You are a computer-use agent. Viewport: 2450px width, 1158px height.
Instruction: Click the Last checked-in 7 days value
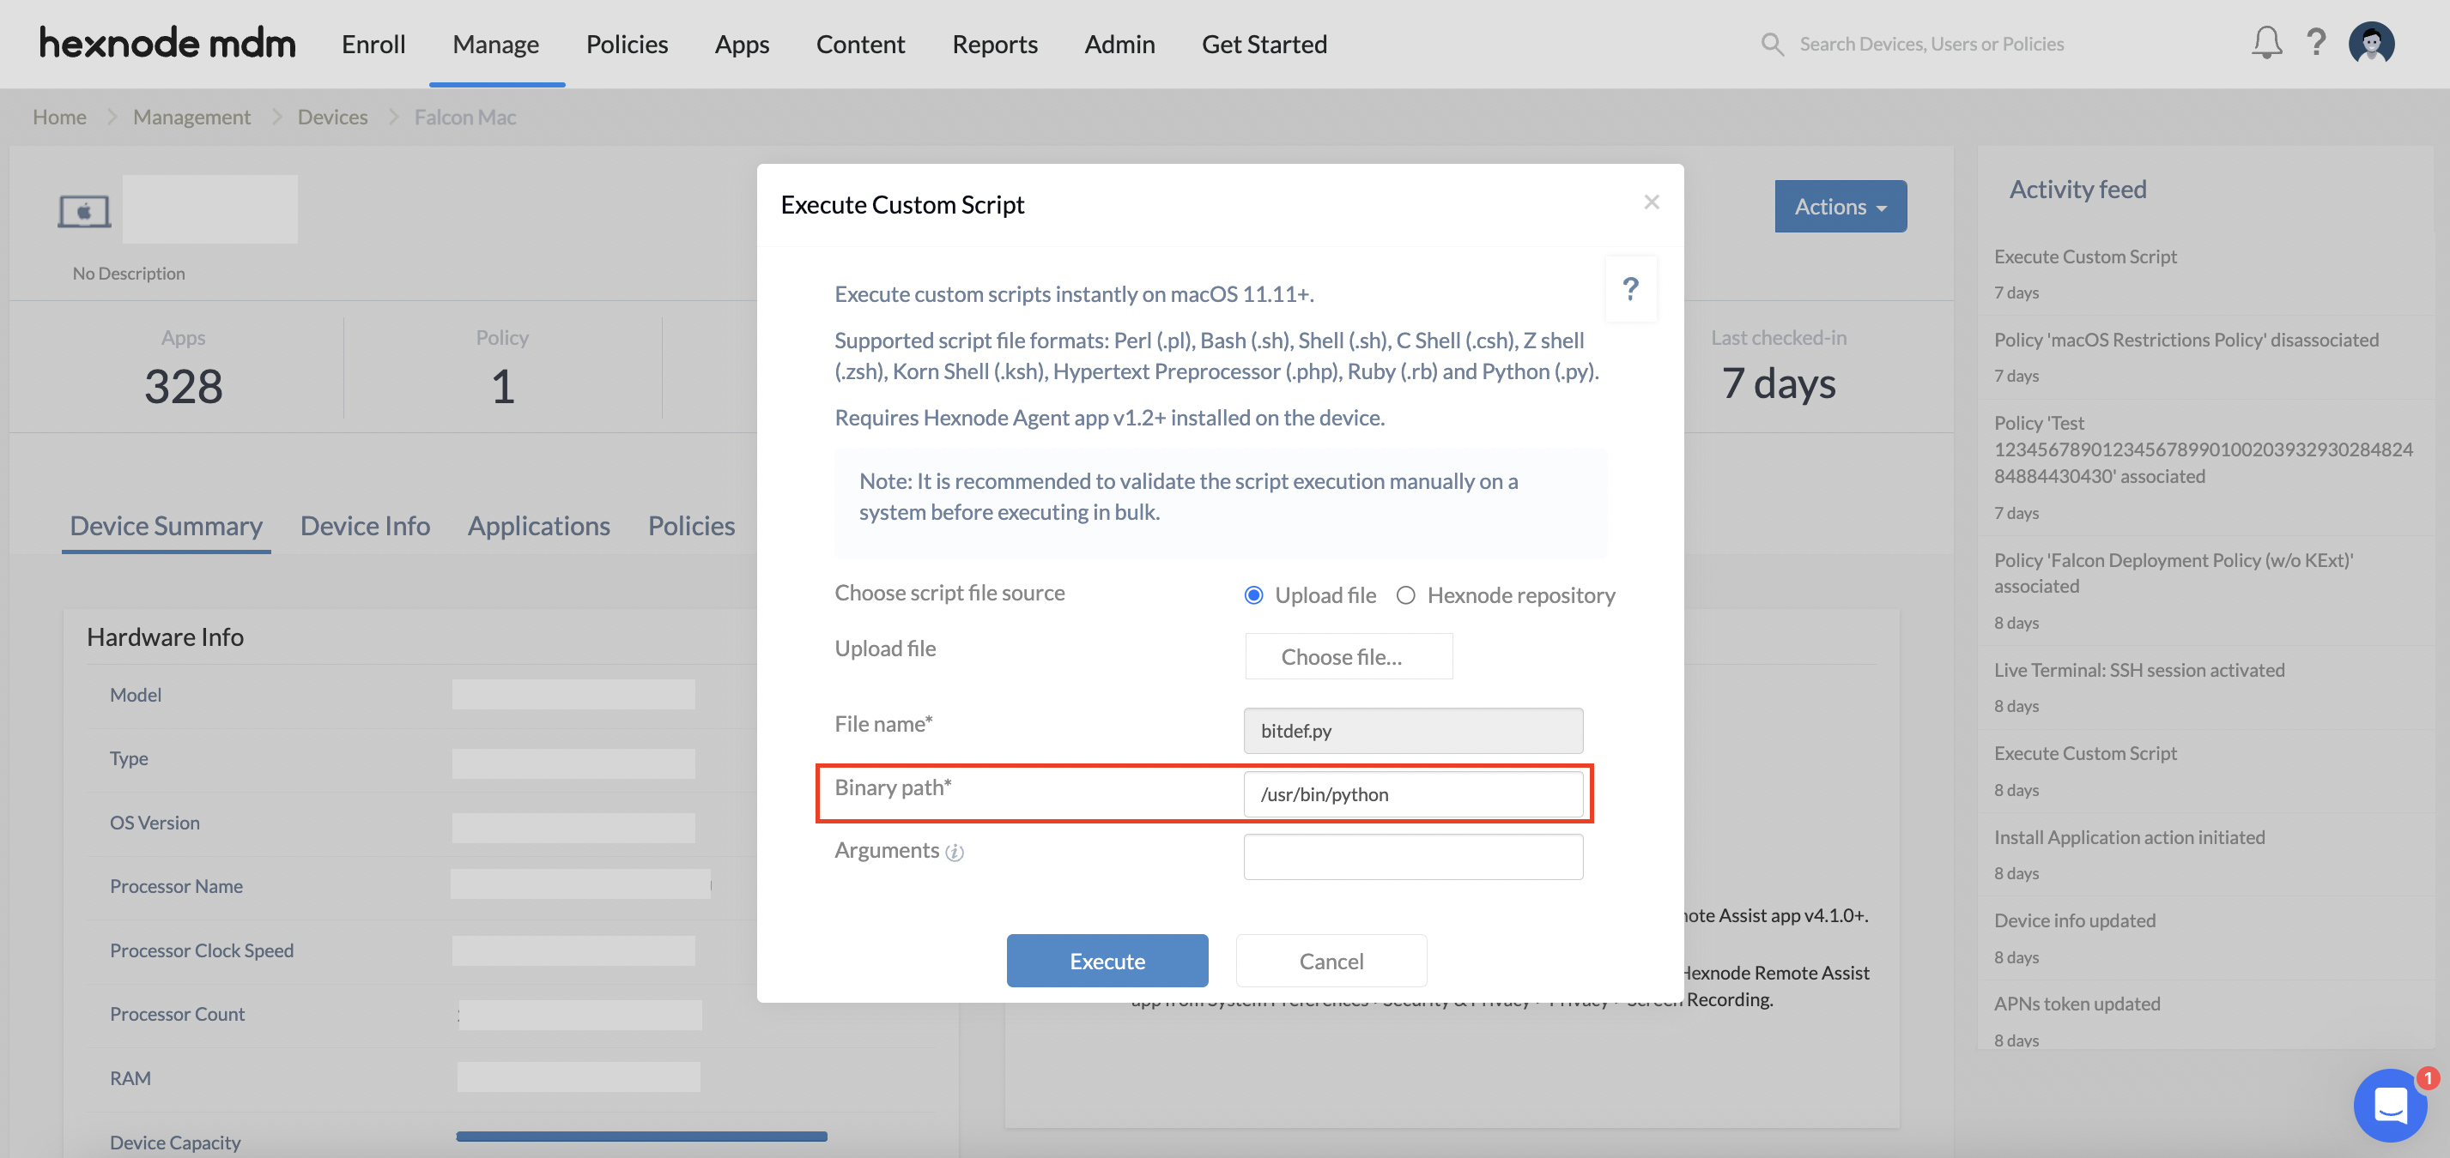[x=1779, y=383]
